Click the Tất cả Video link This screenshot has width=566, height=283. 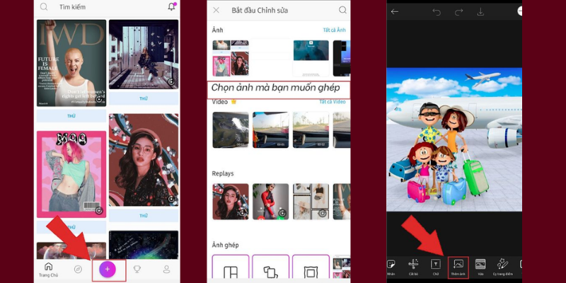[334, 102]
